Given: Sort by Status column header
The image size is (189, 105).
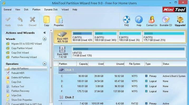Looking at the screenshot, I should click(x=174, y=64).
